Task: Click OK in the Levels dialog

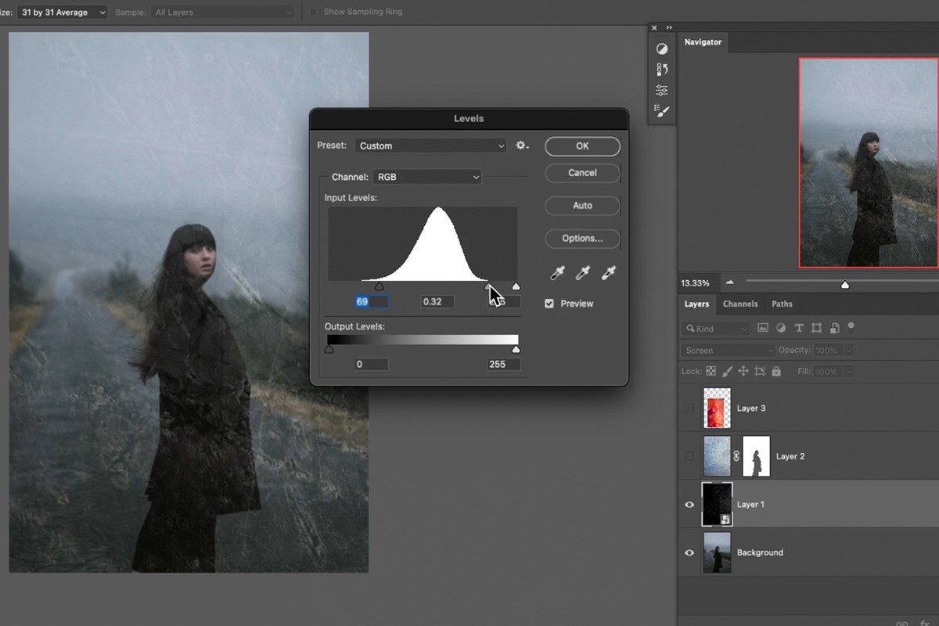Action: pos(582,146)
